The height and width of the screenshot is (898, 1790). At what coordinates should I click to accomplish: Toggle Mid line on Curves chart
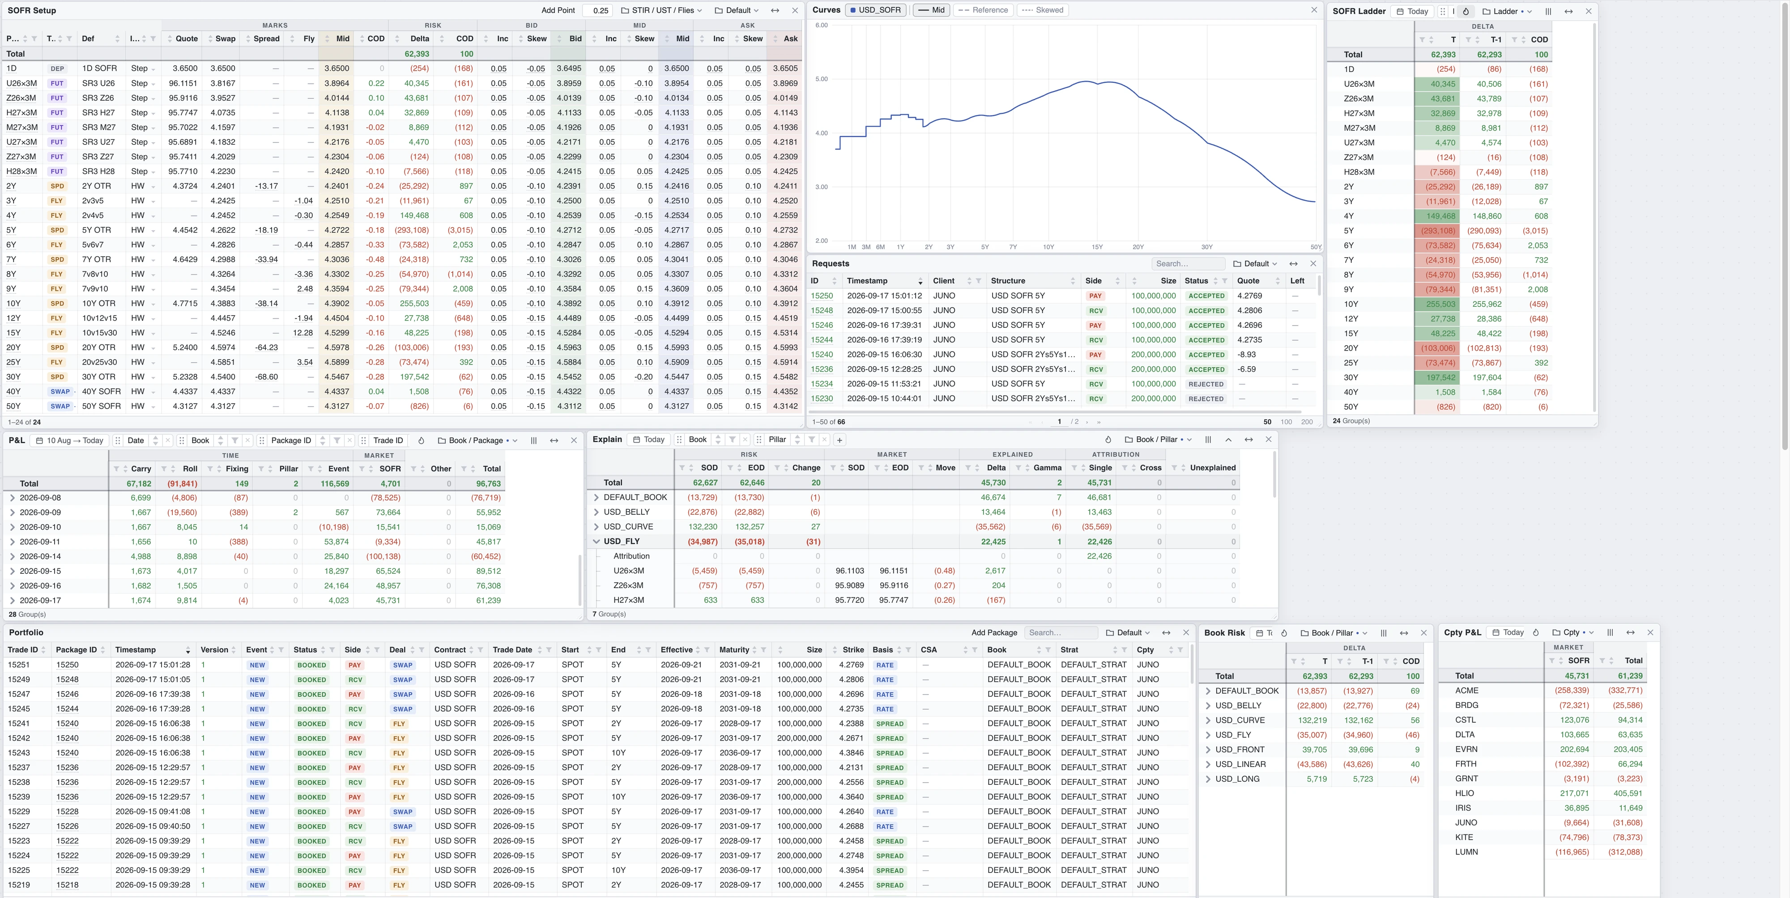point(931,10)
